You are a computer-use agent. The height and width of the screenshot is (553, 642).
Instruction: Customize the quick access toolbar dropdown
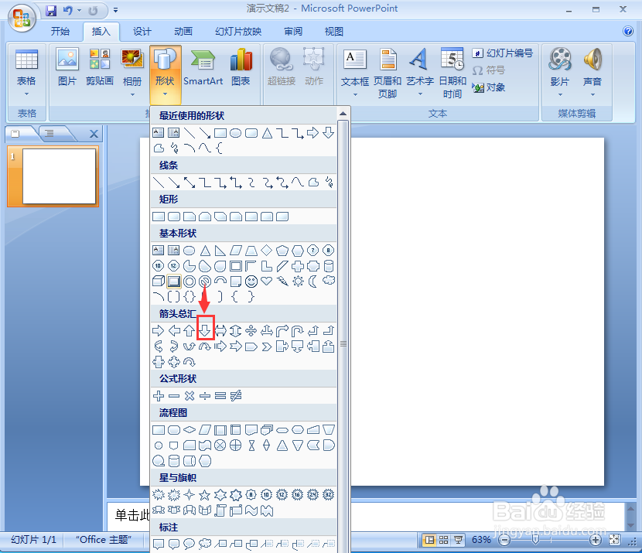pyautogui.click(x=115, y=10)
